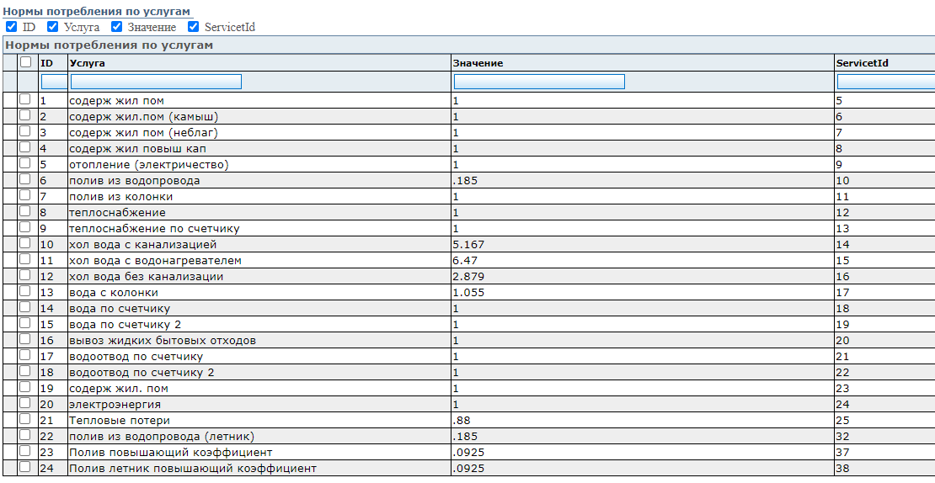Tick the select-all checkbox in header row
This screenshot has width=935, height=483.
tap(25, 62)
